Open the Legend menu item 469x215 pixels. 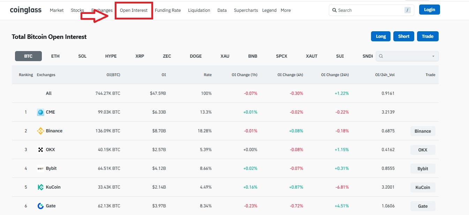point(269,10)
